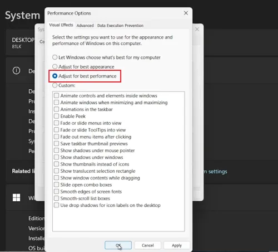Switch to the Advanced tab
Image resolution: width=278 pixels, height=252 pixels.
tap(85, 26)
